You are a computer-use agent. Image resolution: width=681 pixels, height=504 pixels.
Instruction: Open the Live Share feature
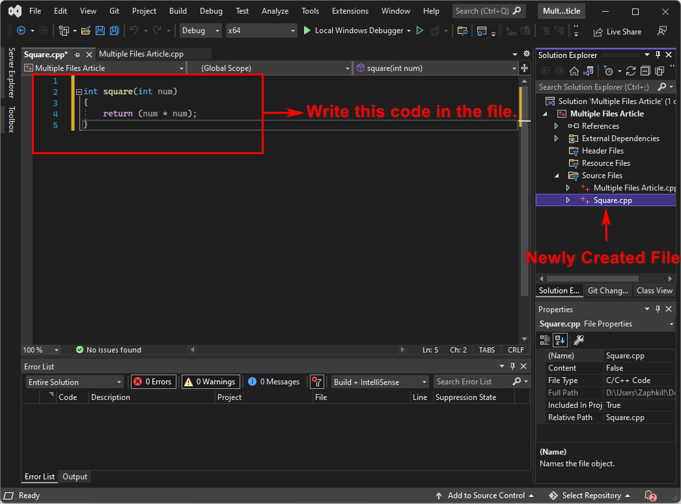[617, 31]
